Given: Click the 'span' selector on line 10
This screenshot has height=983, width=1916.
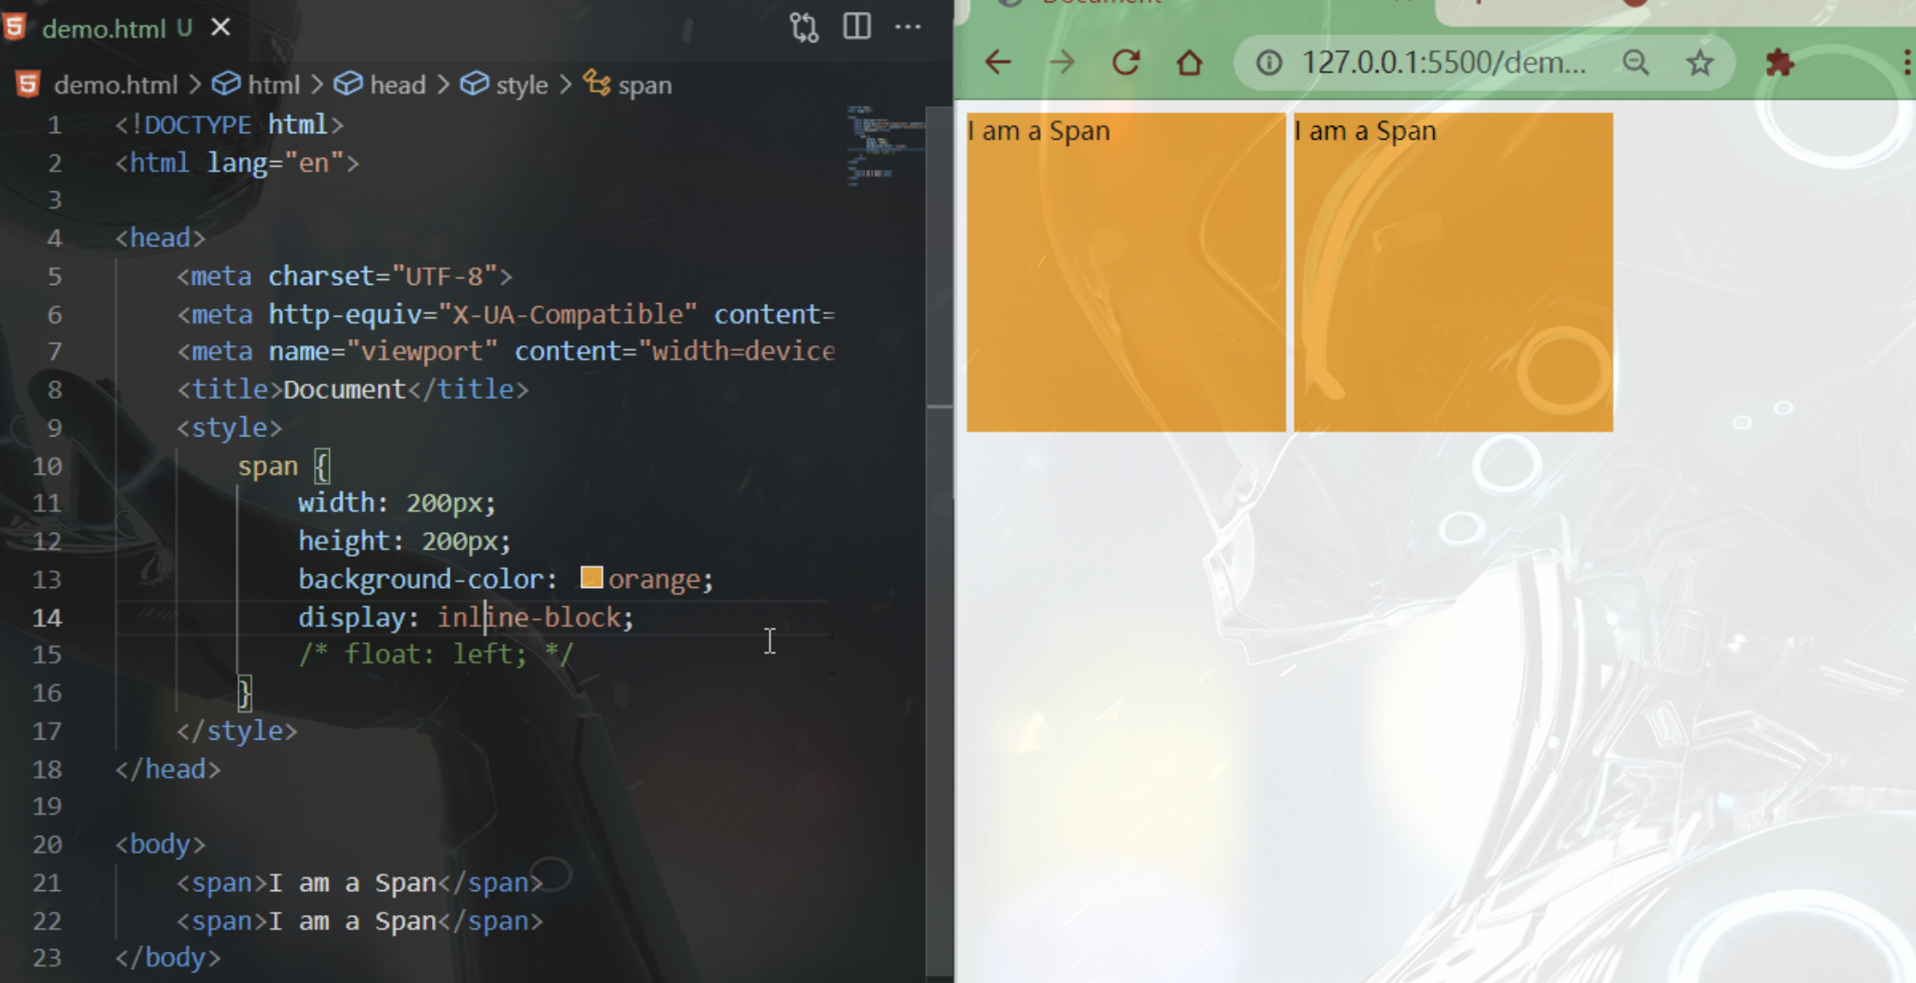Looking at the screenshot, I should coord(268,466).
